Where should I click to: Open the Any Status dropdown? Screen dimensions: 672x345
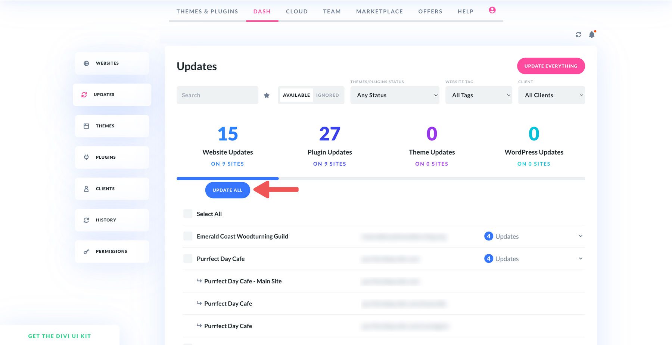395,95
